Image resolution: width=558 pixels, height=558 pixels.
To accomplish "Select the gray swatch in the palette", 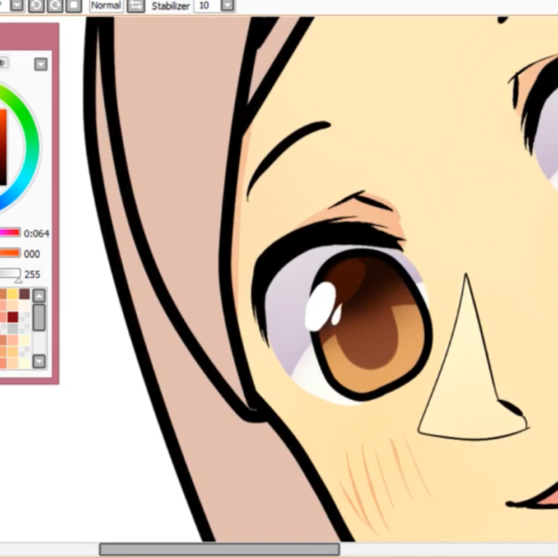I will (x=13, y=328).
